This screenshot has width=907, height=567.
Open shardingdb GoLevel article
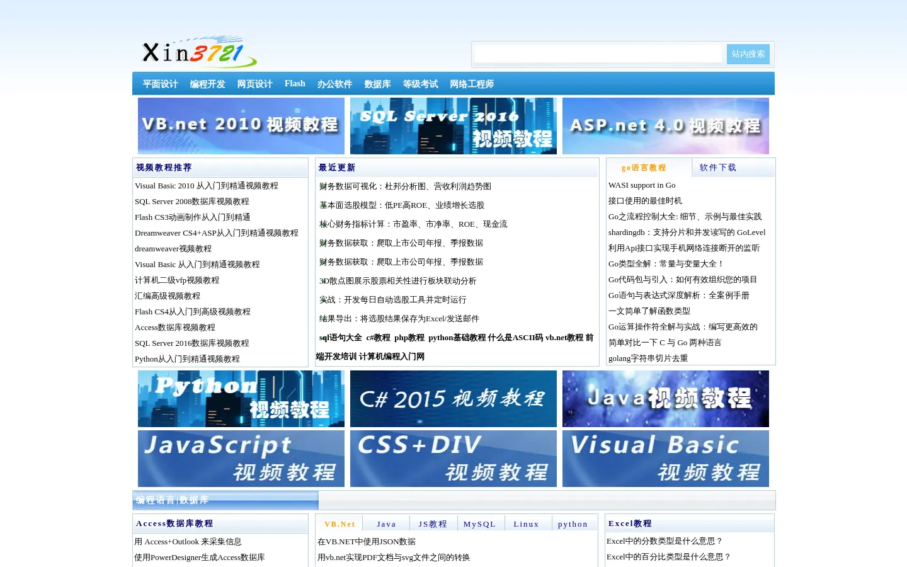pos(687,232)
